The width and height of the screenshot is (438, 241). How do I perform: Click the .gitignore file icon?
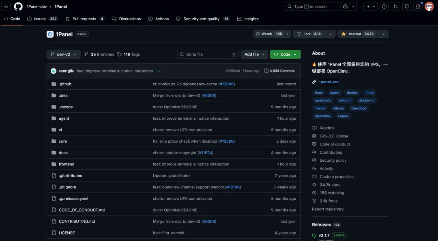click(x=54, y=187)
